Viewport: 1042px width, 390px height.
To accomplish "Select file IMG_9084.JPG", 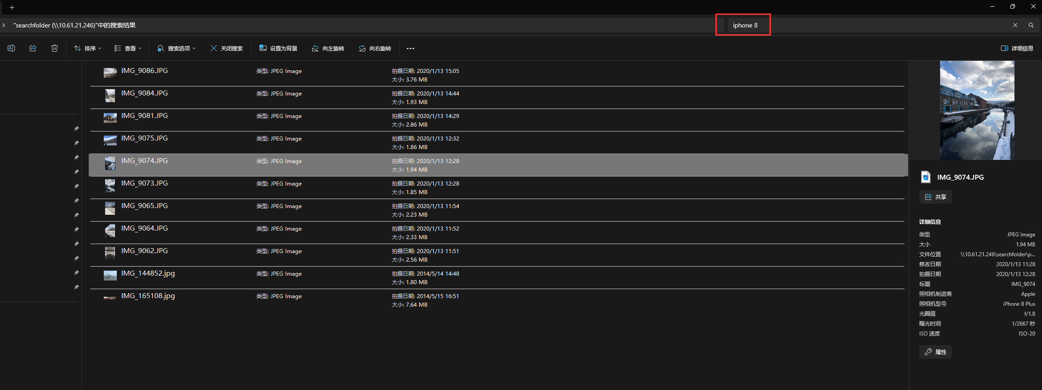I will point(497,97).
